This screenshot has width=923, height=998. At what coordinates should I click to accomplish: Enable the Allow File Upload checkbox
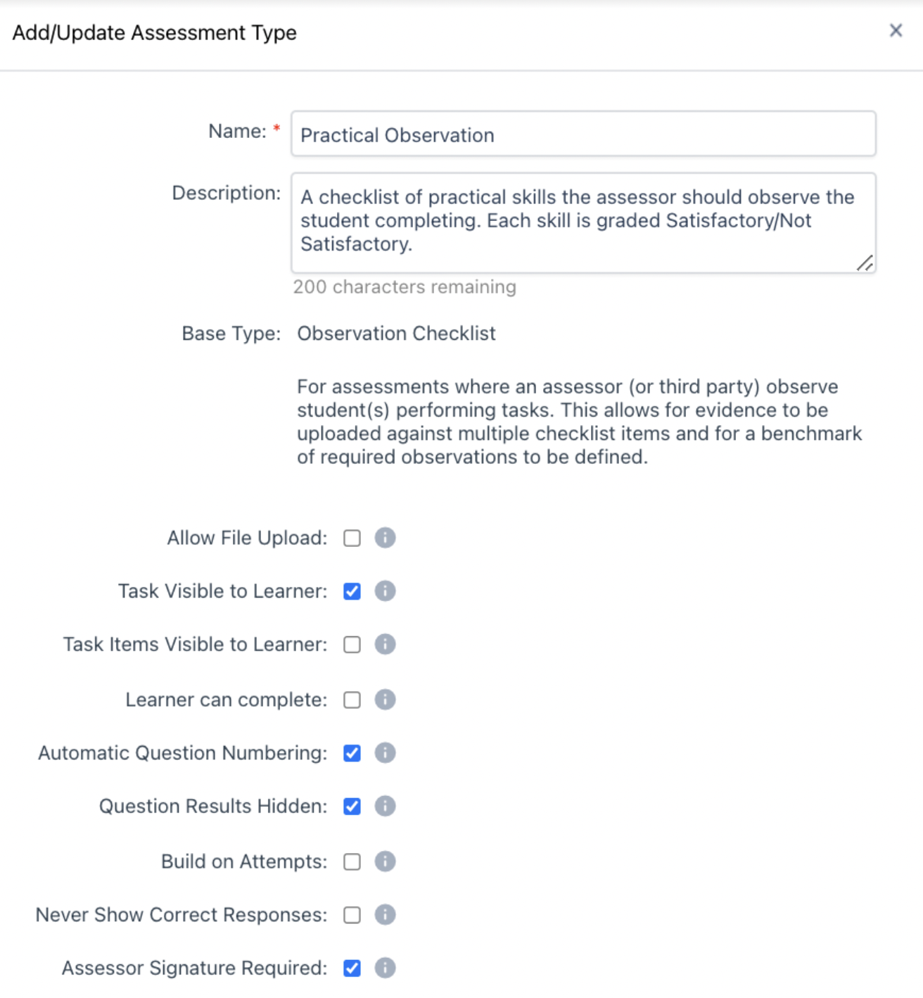coord(352,538)
